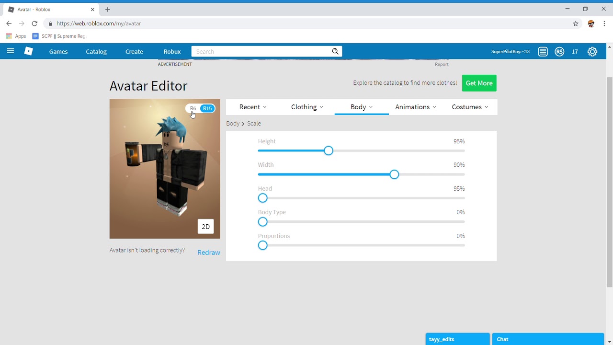Expand the Recent dropdown tab
The height and width of the screenshot is (345, 613).
point(253,107)
